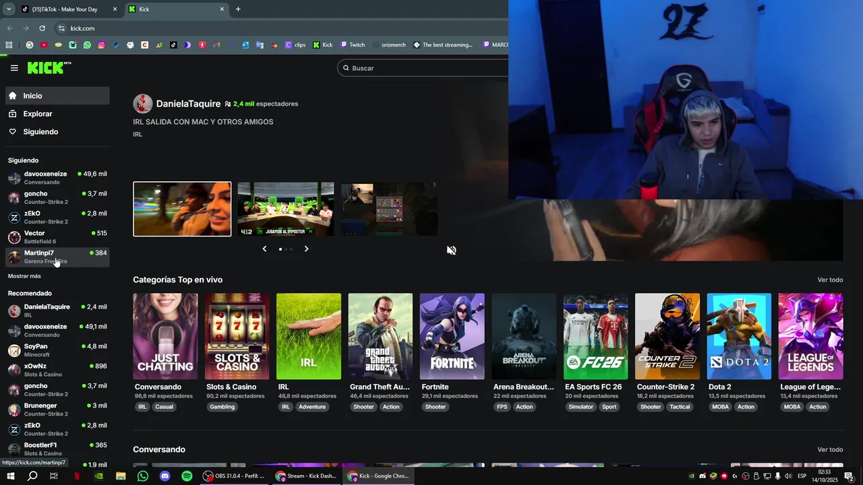Open the Dota 2 category card

point(739,336)
